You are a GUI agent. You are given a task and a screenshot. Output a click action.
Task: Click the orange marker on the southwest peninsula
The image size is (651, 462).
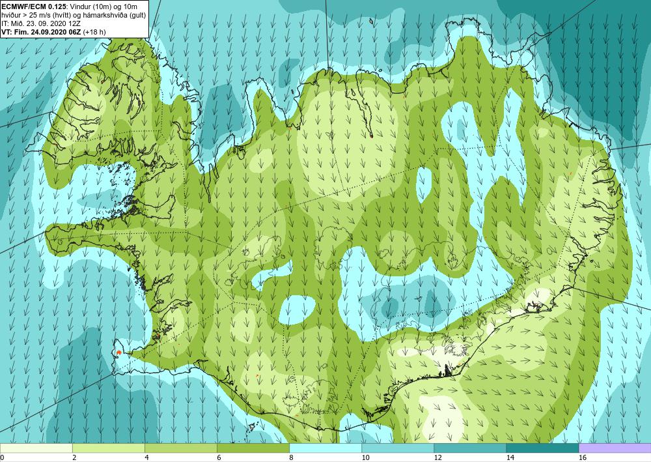pos(119,353)
